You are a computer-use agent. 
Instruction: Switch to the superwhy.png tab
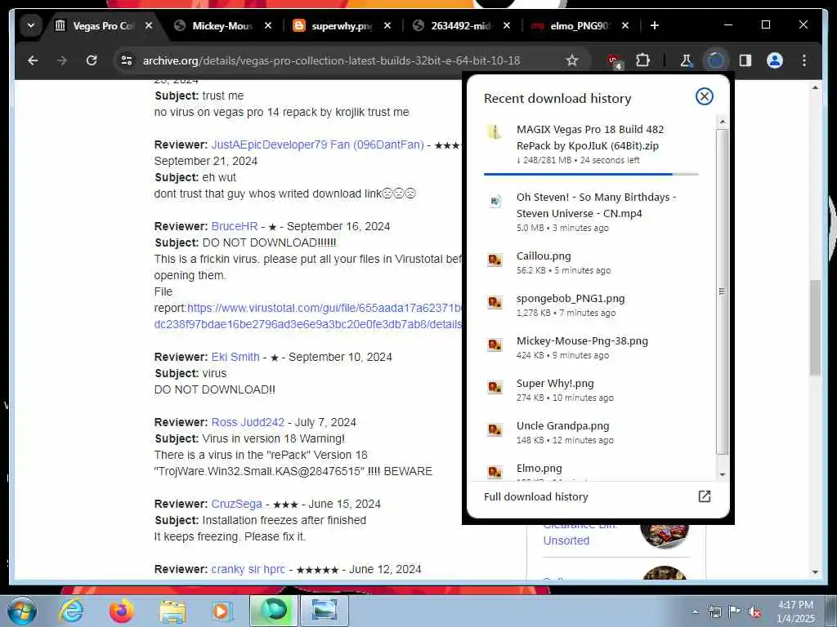[x=342, y=25]
